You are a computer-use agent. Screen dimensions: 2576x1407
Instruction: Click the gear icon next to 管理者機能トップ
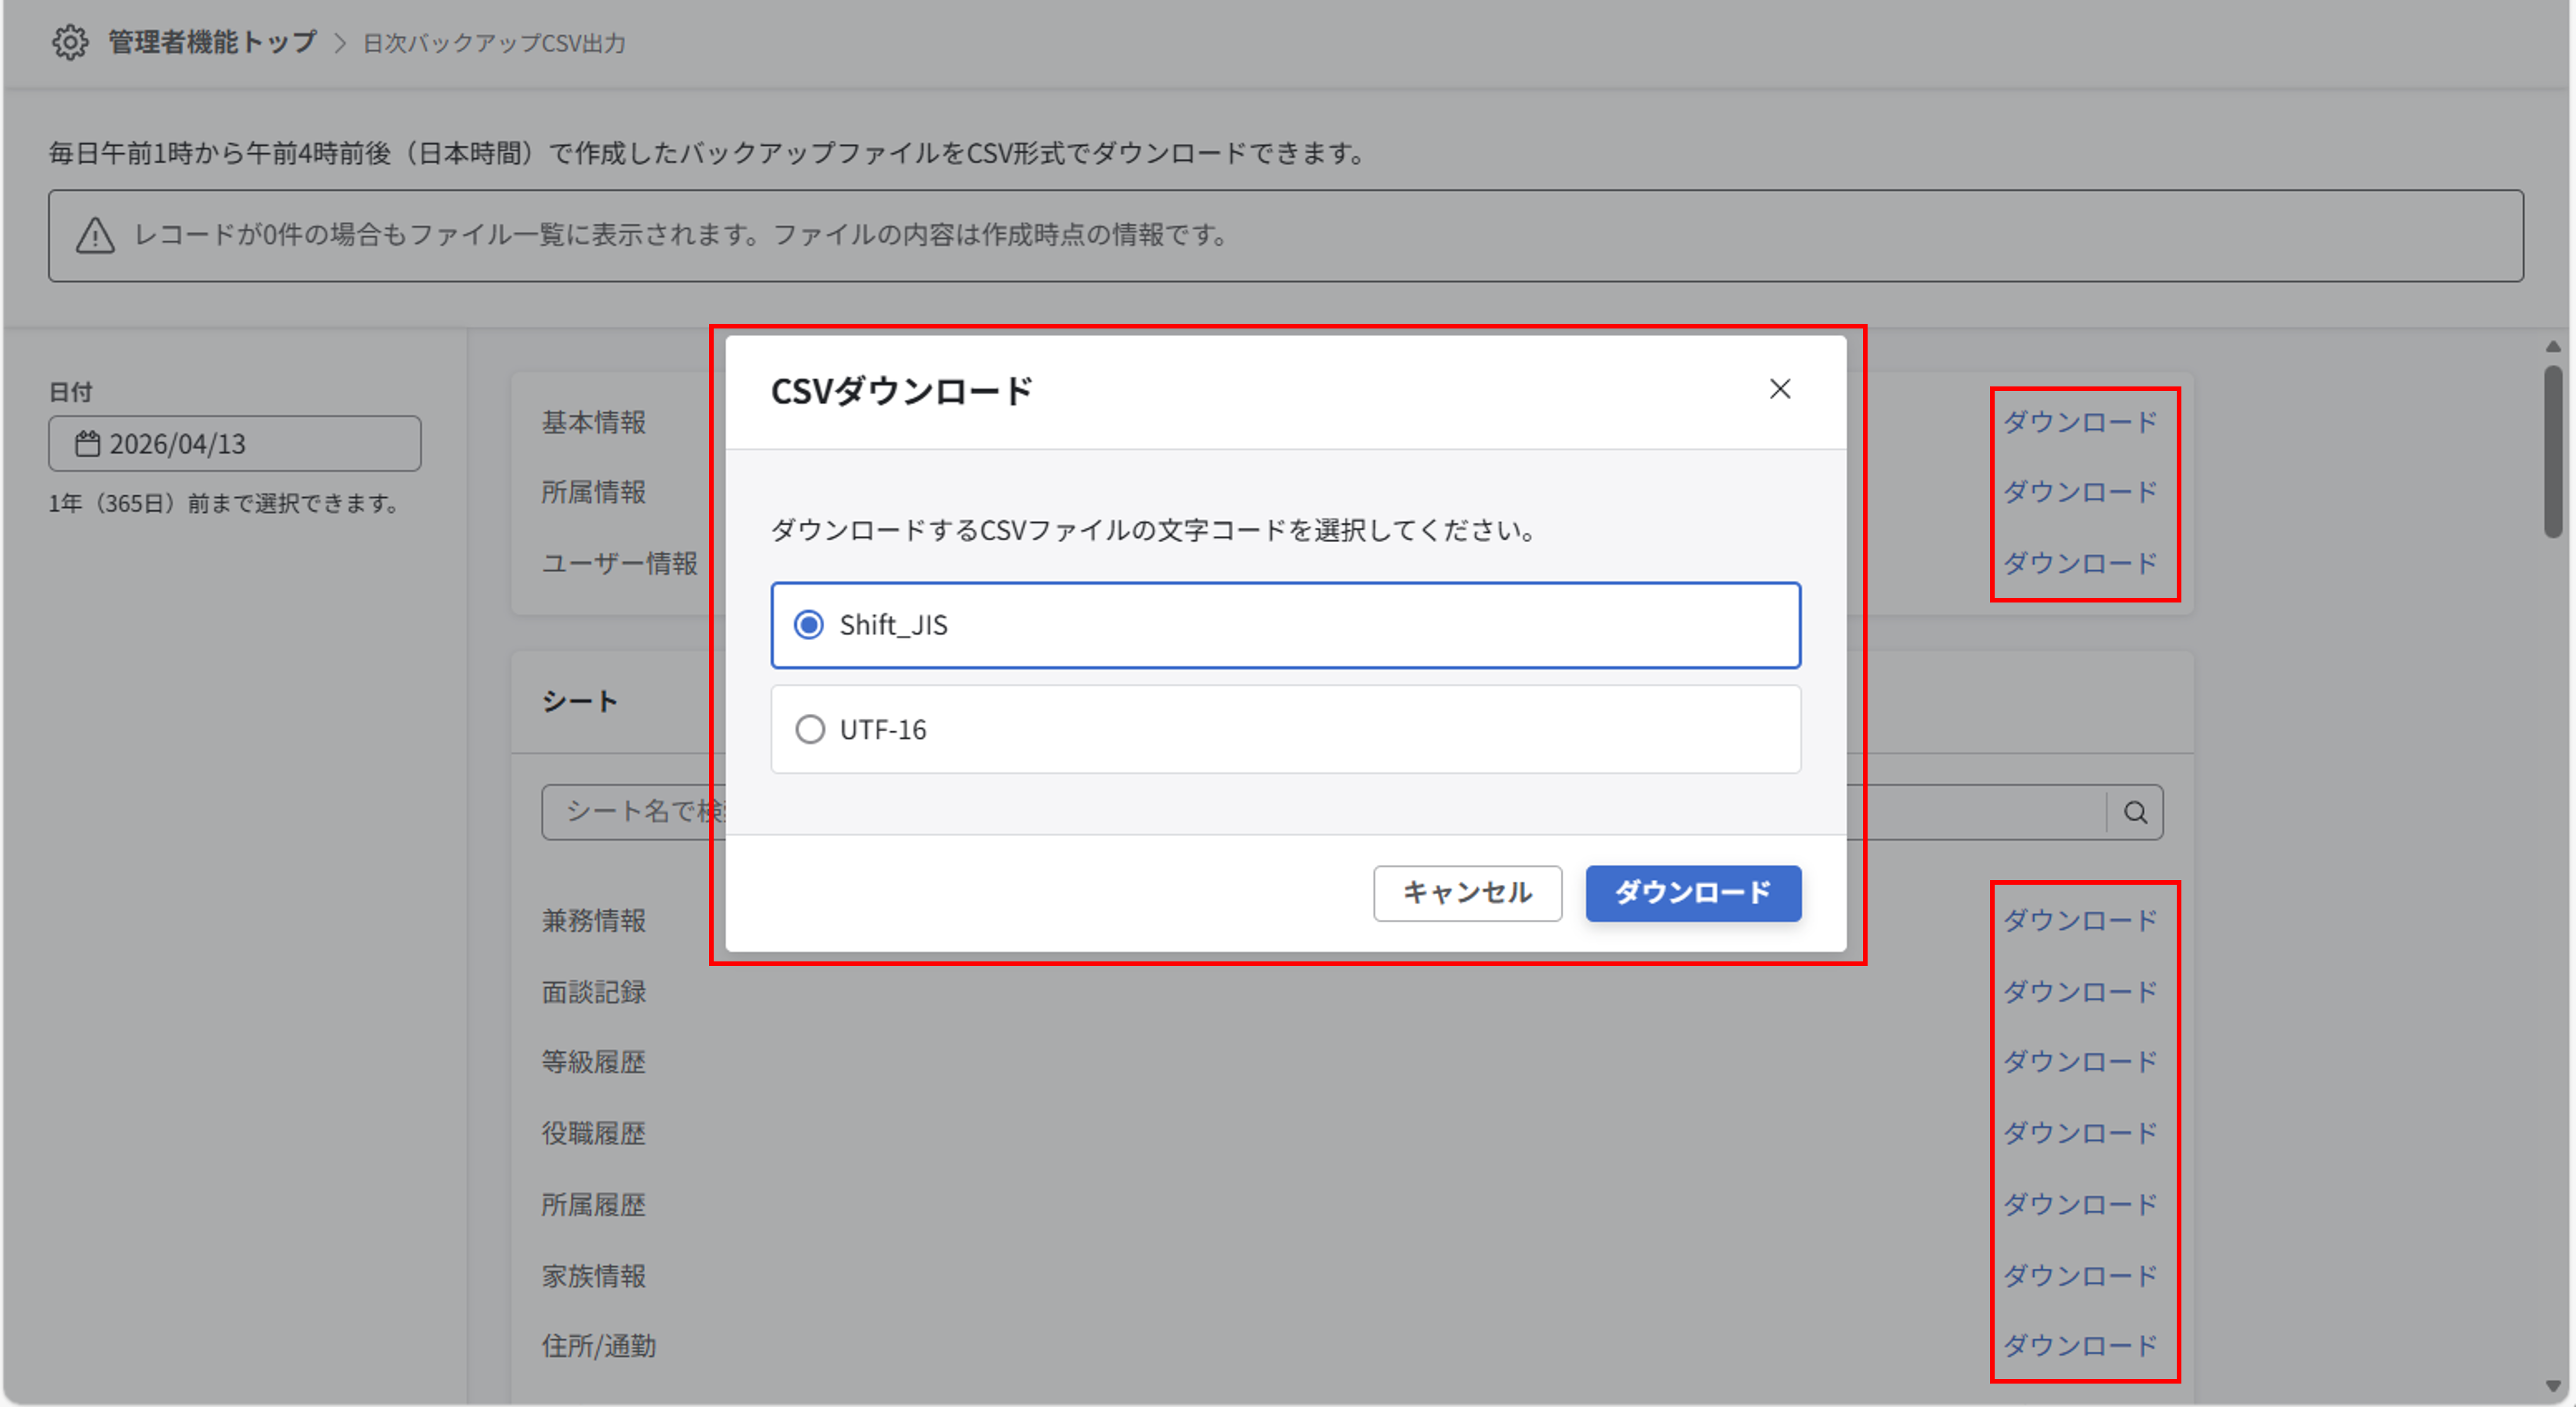pos(71,42)
